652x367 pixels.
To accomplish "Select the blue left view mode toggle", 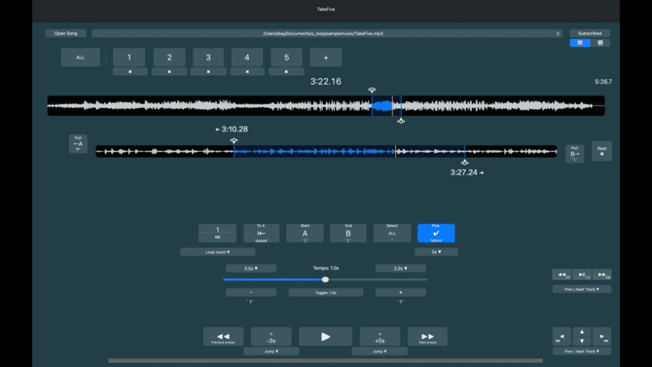I will tap(579, 43).
